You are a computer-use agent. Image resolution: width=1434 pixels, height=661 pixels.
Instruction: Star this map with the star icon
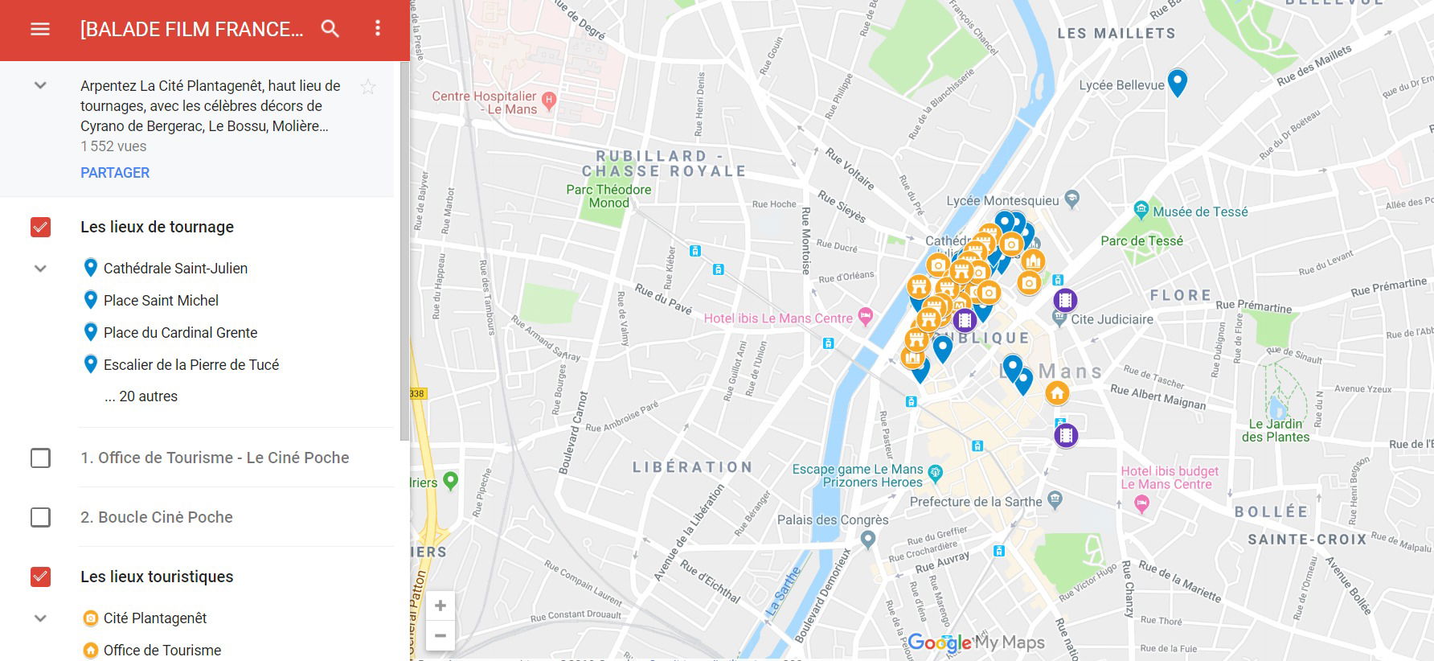(x=368, y=87)
